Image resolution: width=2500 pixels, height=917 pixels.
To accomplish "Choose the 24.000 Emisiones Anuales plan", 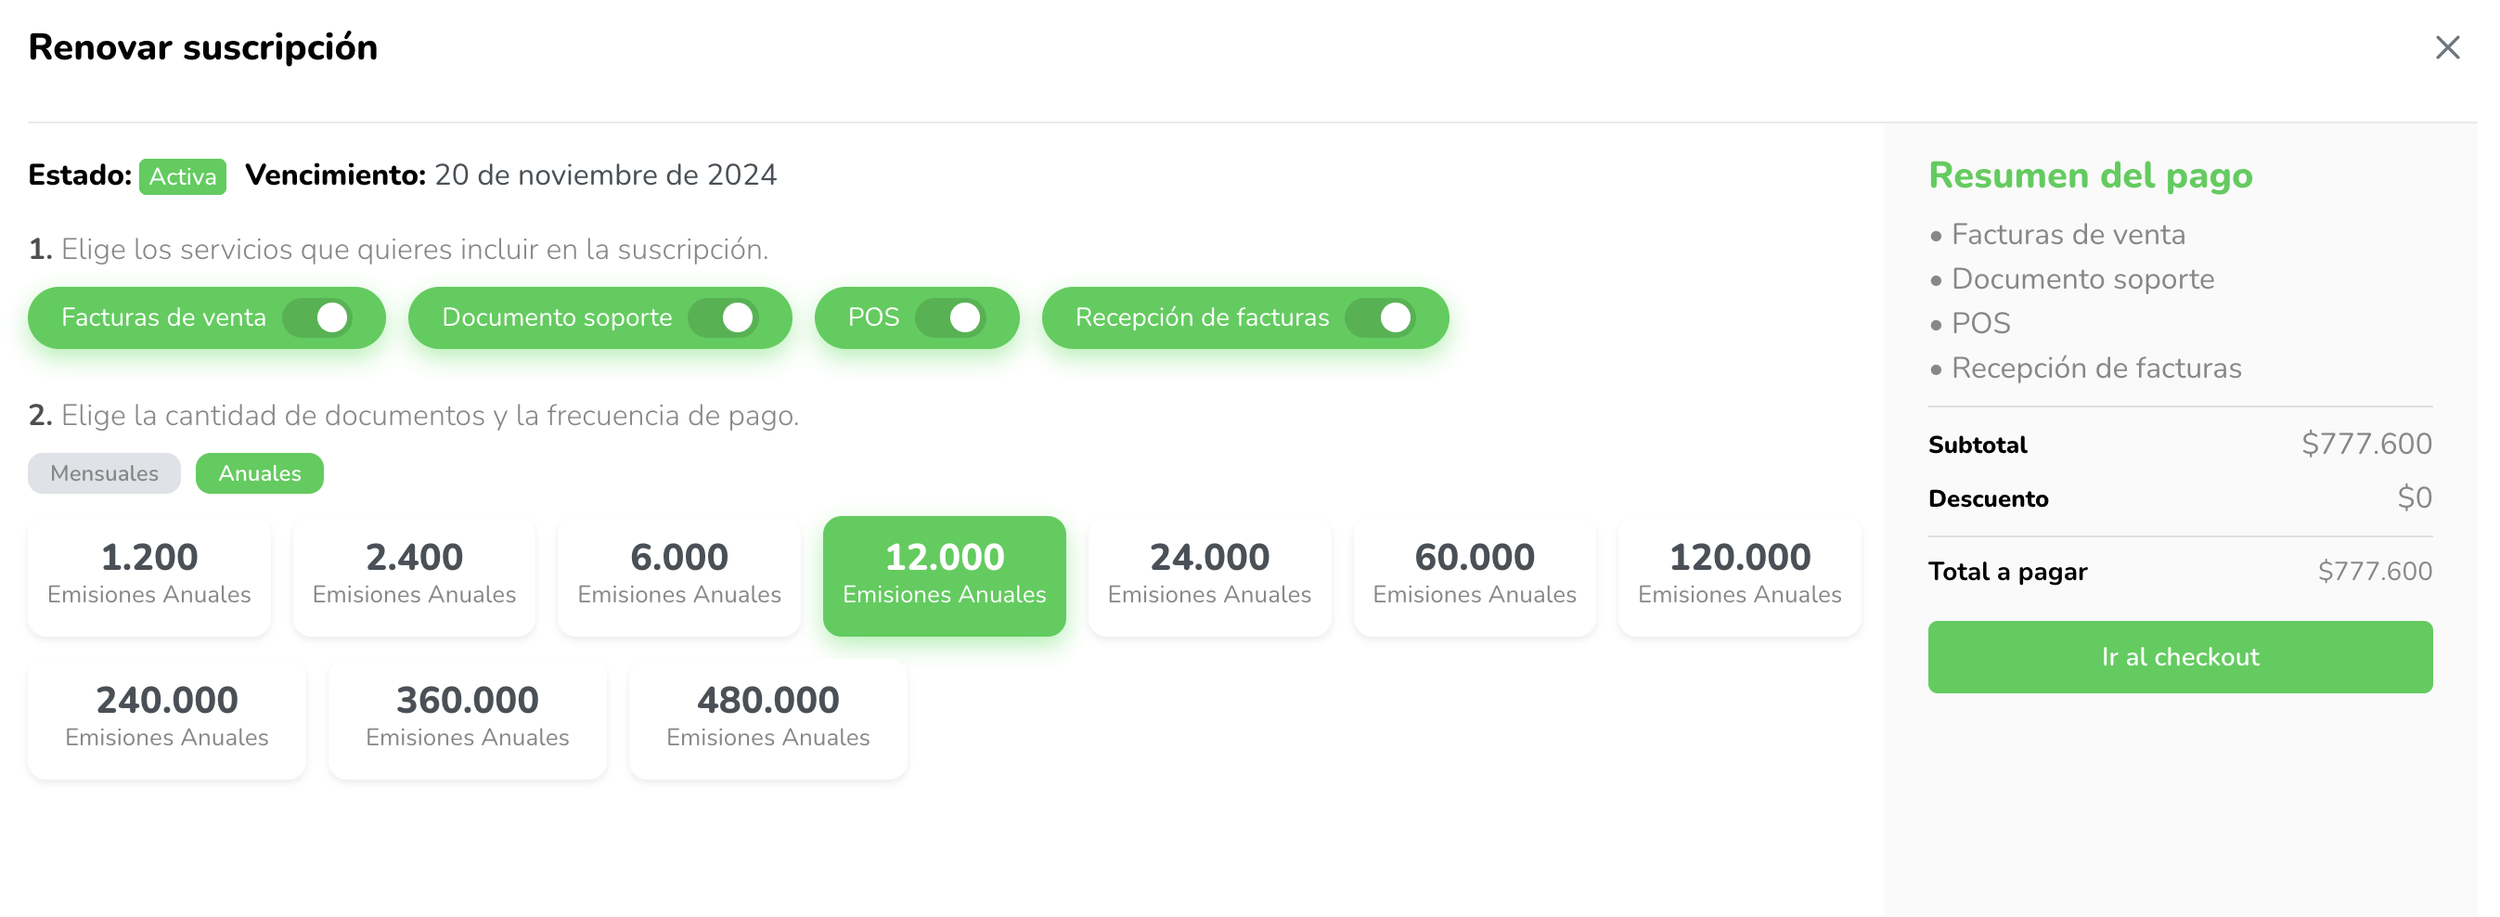I will (x=1209, y=575).
